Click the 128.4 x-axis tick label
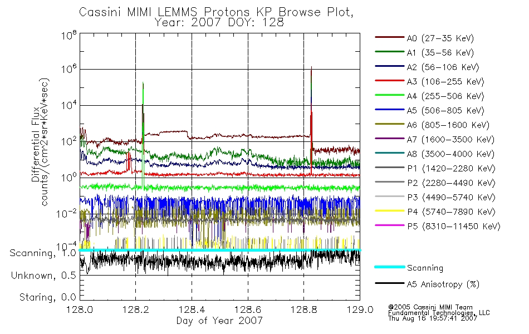Image resolution: width=529 pixels, height=334 pixels. click(192, 310)
